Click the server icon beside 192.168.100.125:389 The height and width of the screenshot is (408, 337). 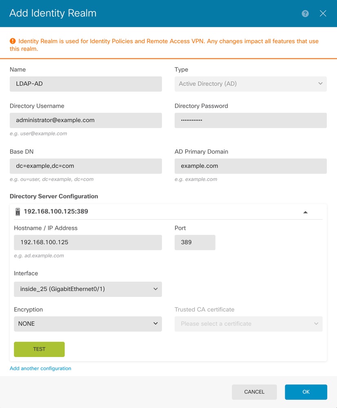pyautogui.click(x=18, y=212)
